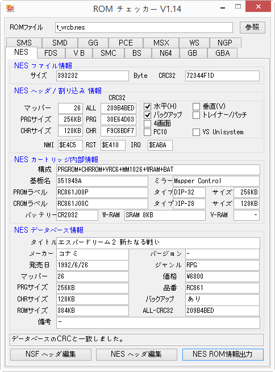Click the 品番 field RC861

222,288
